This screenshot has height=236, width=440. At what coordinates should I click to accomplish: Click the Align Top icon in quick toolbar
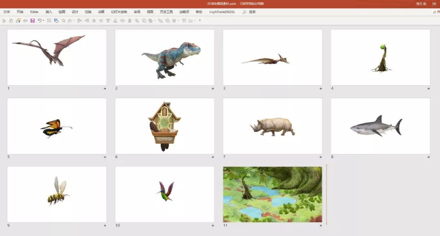(108, 20)
